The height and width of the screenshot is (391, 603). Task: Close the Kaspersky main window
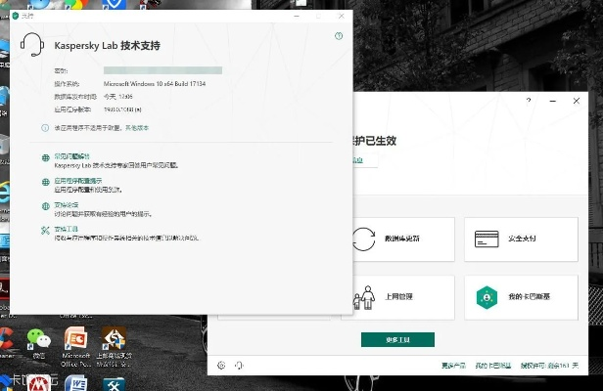[576, 101]
